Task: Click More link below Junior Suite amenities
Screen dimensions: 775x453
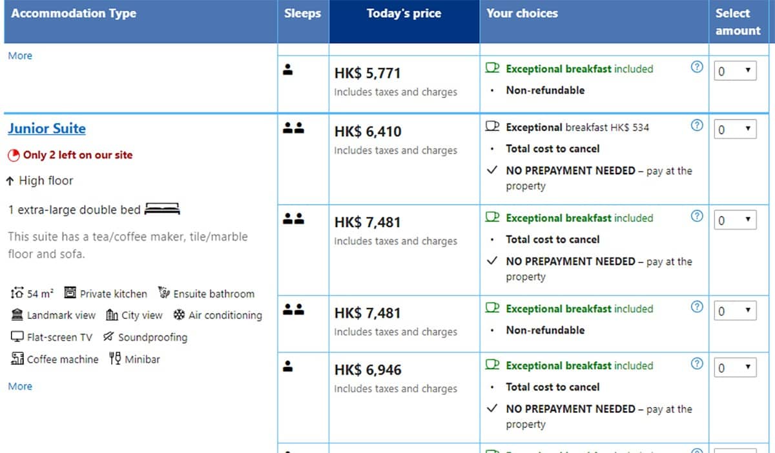Action: pos(20,386)
